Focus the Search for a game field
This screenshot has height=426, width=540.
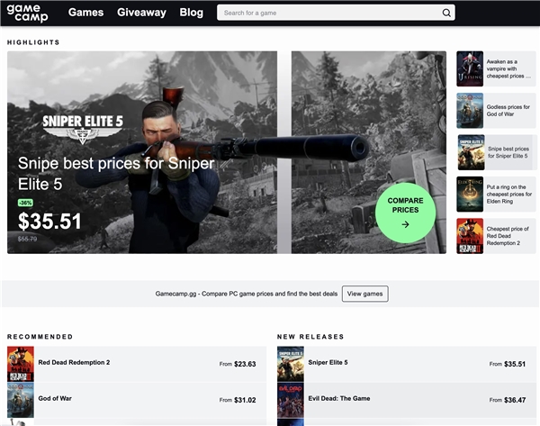tap(336, 13)
